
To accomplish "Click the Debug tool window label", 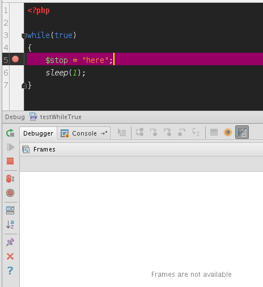I will pos(15,117).
